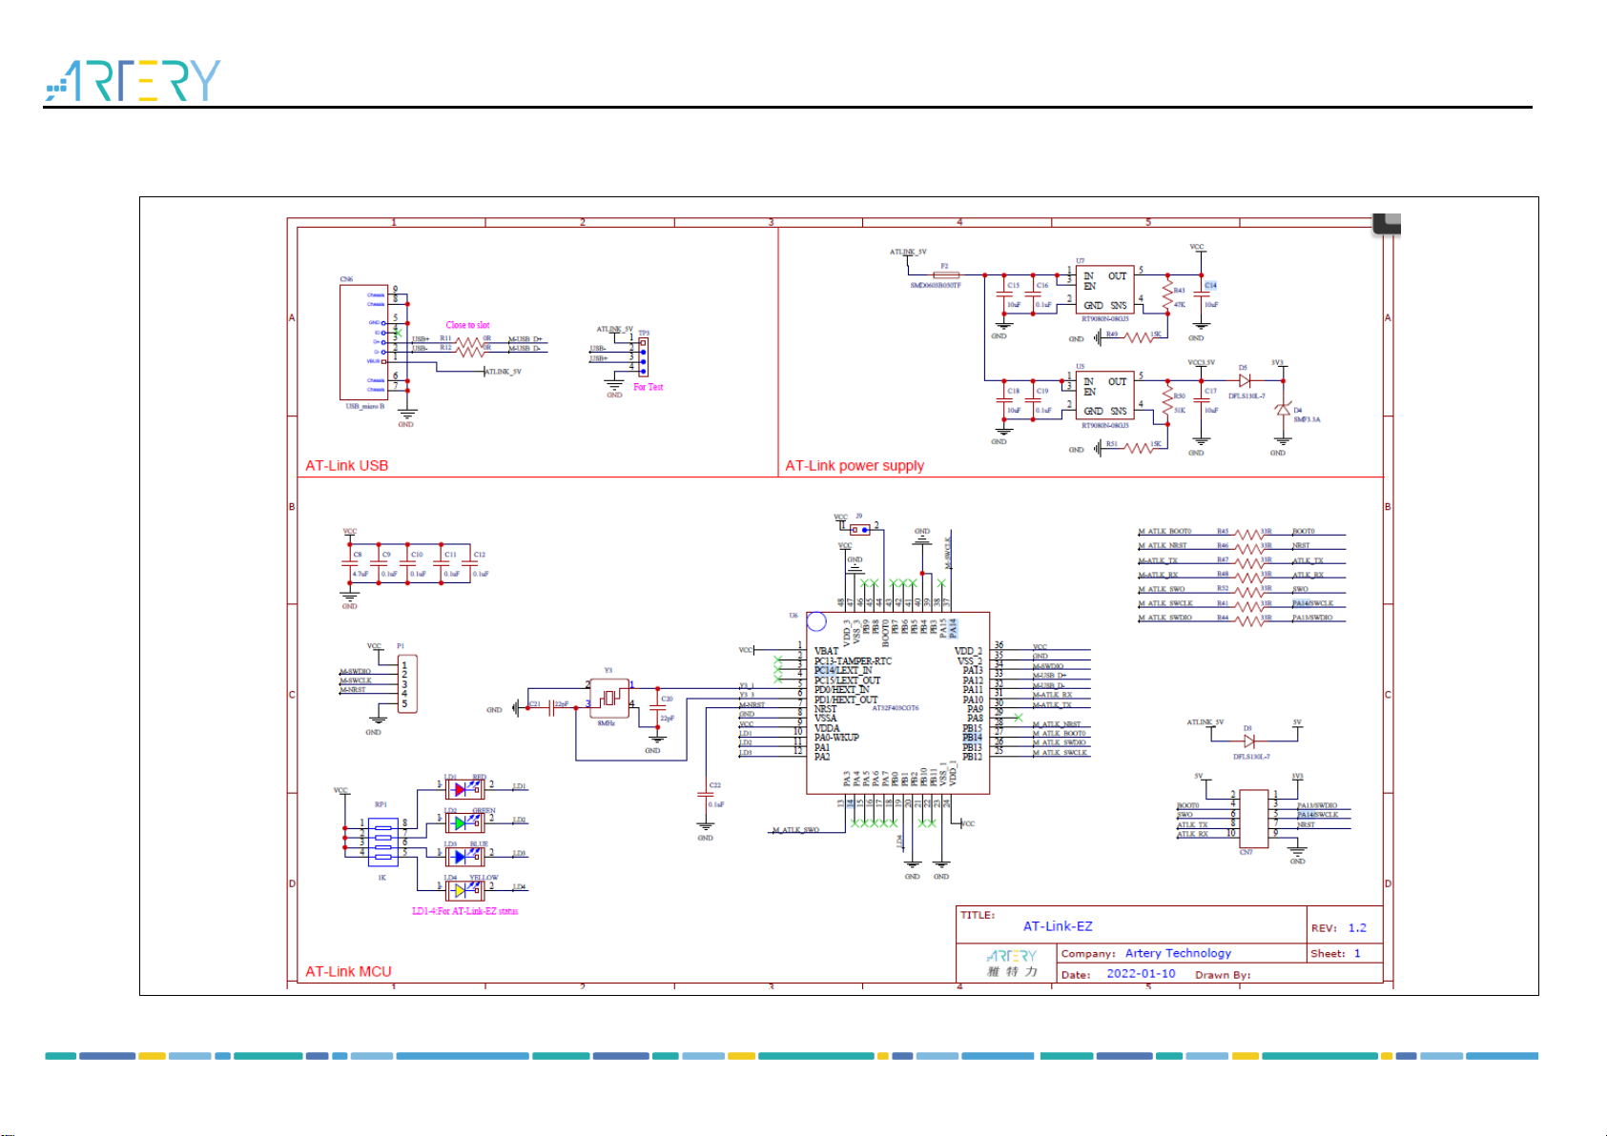Click the 'REV: 1.2' field
This screenshot has width=1607, height=1136.
(1339, 928)
